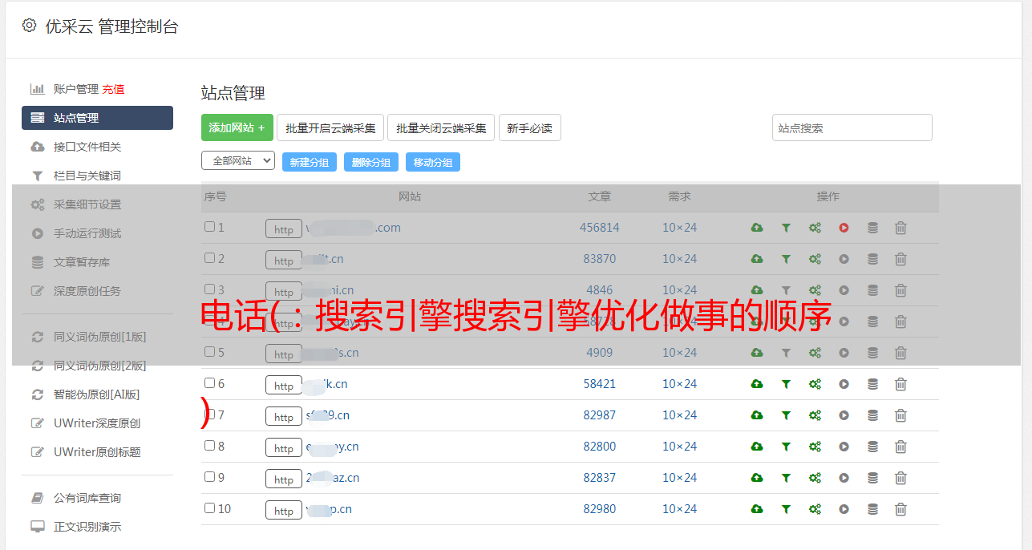Click the gears settings icon in row 2
1032x550 pixels.
click(x=815, y=259)
